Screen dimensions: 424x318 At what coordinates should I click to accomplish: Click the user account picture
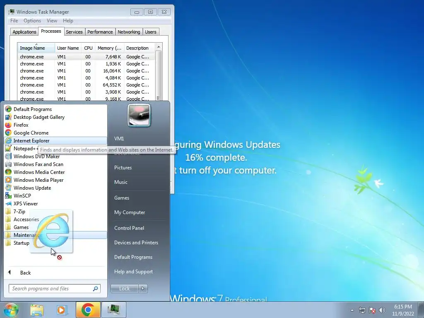click(139, 116)
